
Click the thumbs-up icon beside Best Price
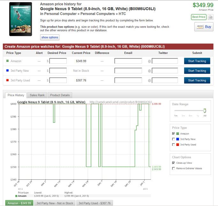210,17
